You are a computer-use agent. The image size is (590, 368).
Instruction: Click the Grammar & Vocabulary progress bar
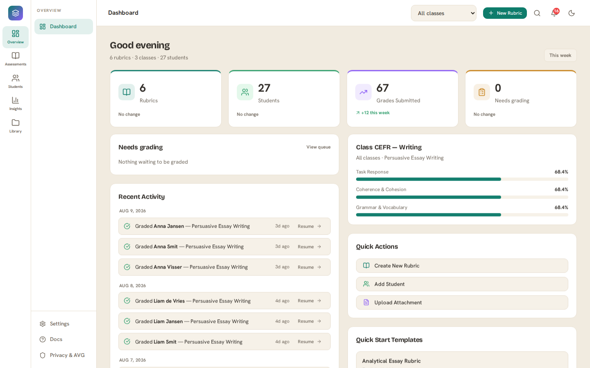pyautogui.click(x=462, y=215)
